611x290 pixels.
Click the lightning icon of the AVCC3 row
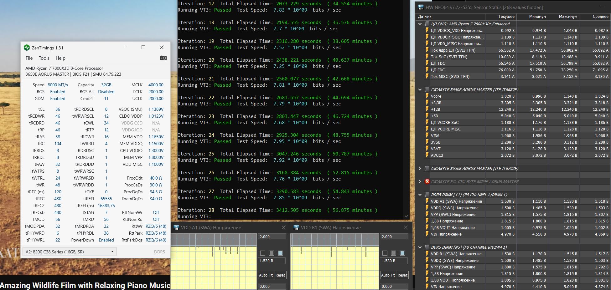pyautogui.click(x=427, y=155)
